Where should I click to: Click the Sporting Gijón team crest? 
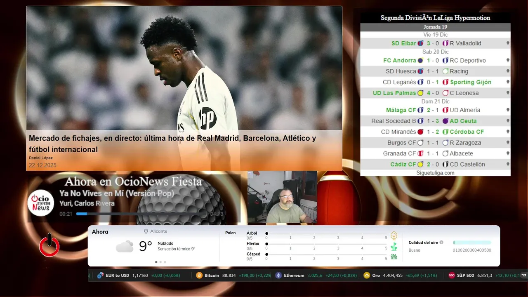(x=445, y=82)
